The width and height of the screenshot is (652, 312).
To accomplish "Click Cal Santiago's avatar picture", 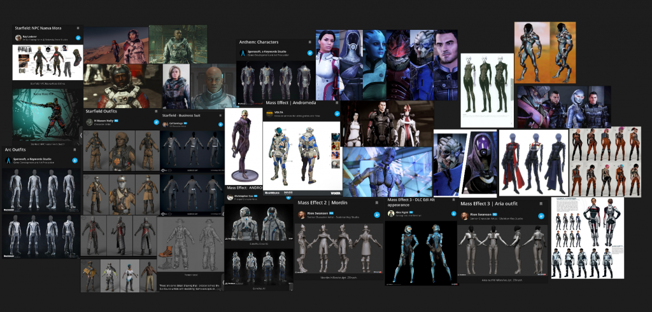I will point(165,124).
